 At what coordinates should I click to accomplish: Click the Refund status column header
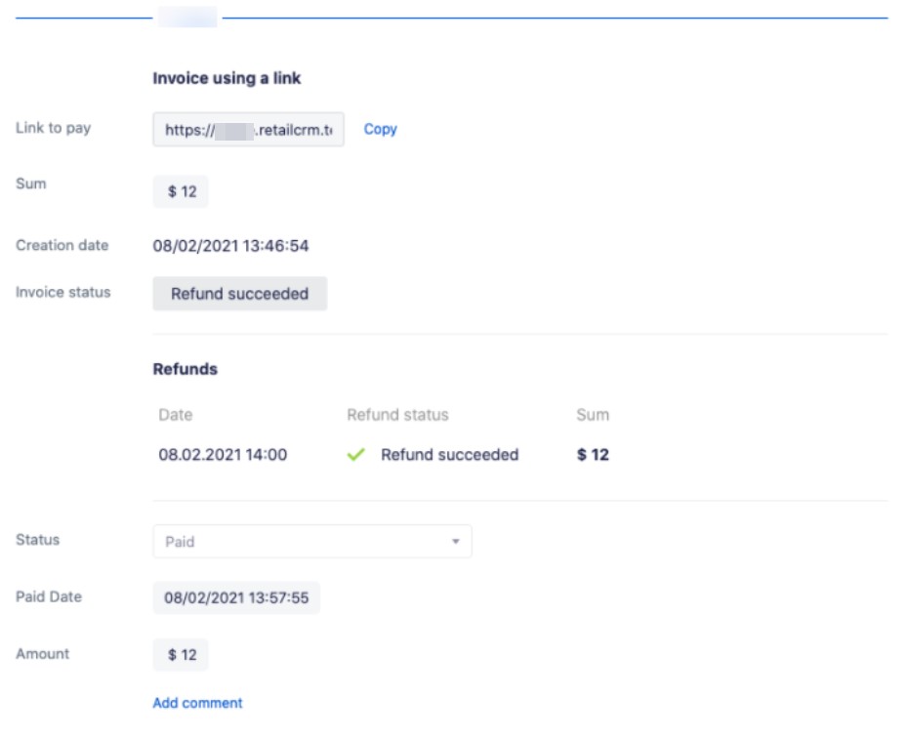pos(397,415)
